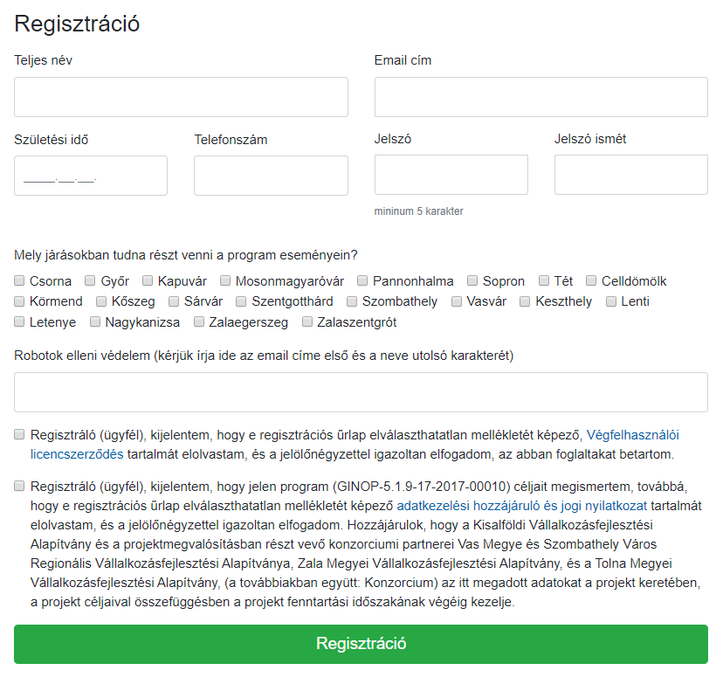
Task: Check the Zalaegerszeg checkbox
Action: (200, 322)
